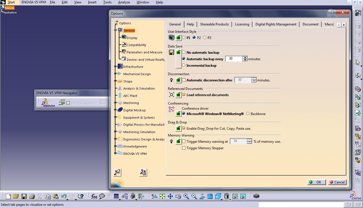Click the What's This help pointer icon
The image size is (363, 208).
click(81, 196)
